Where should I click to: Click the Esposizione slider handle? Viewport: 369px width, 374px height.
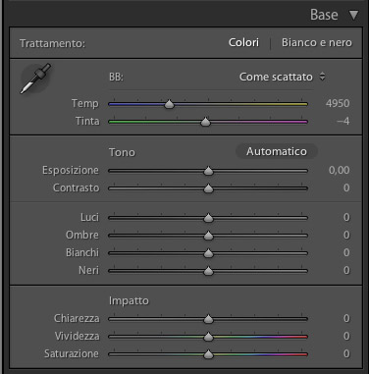coord(208,171)
